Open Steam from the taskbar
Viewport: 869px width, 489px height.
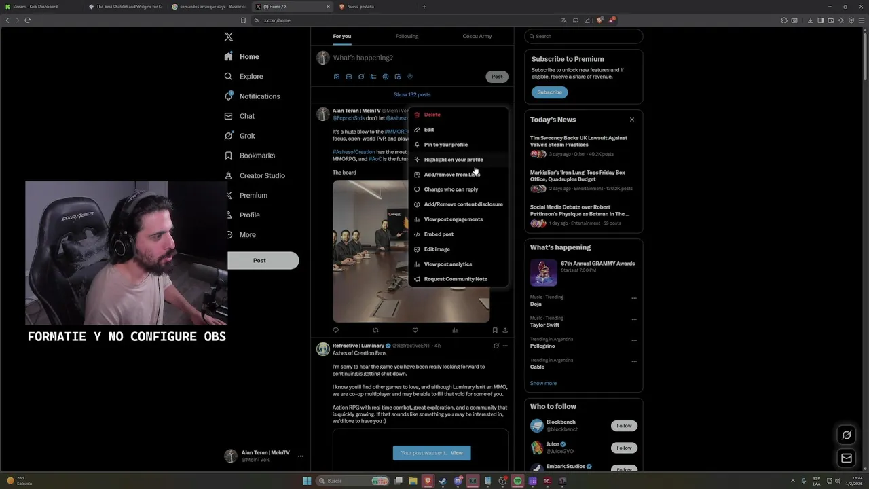tap(443, 481)
